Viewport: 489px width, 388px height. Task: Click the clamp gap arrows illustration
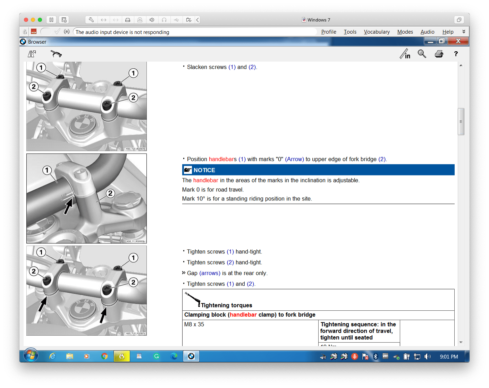pos(86,291)
